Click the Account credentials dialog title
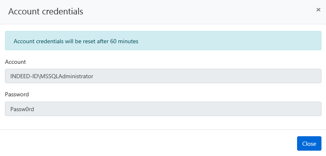The height and width of the screenshot is (156, 326). (46, 12)
